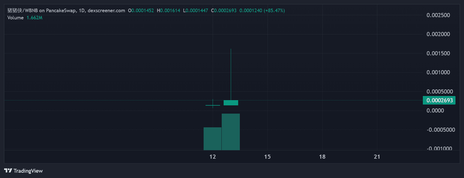The image size is (464, 178).
Task: Click the 猪猪侠/WBNB pair title
Action: coord(22,10)
